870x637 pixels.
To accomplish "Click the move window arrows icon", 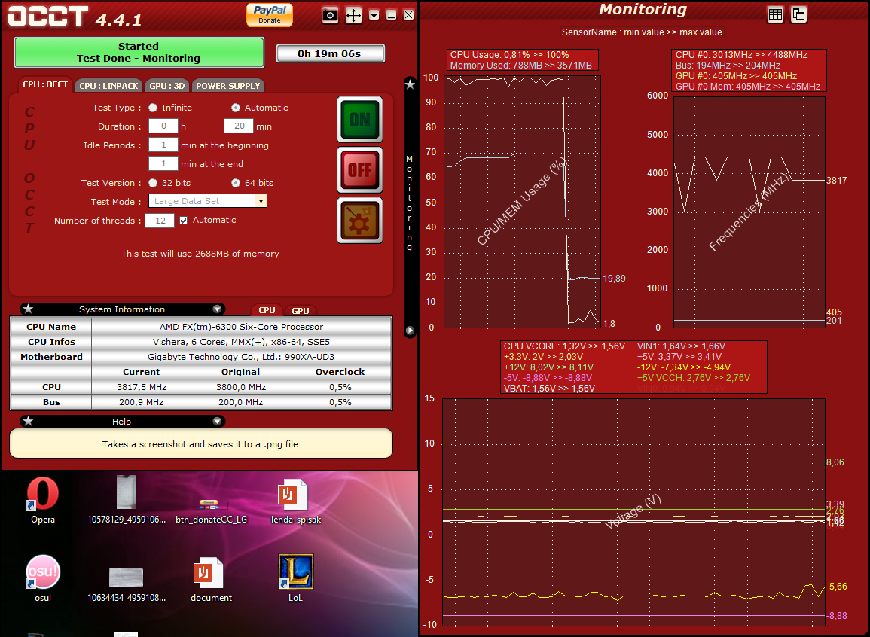I will click(353, 15).
